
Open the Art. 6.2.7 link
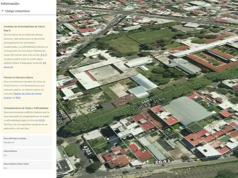(44, 55)
